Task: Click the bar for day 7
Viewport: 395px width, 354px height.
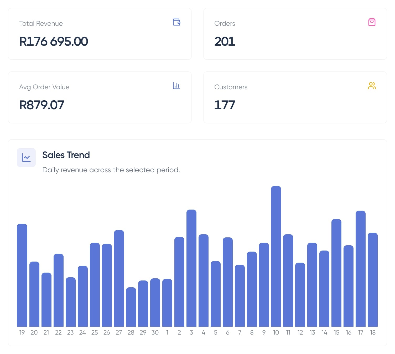Action: [240, 296]
